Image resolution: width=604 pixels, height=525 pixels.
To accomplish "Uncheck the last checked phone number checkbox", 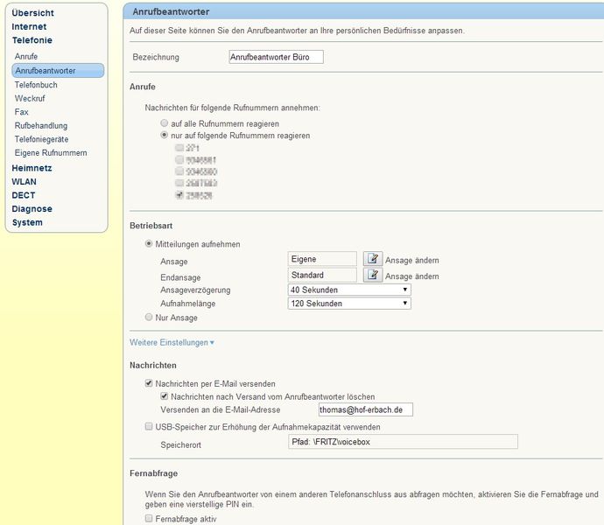I will coord(179,195).
